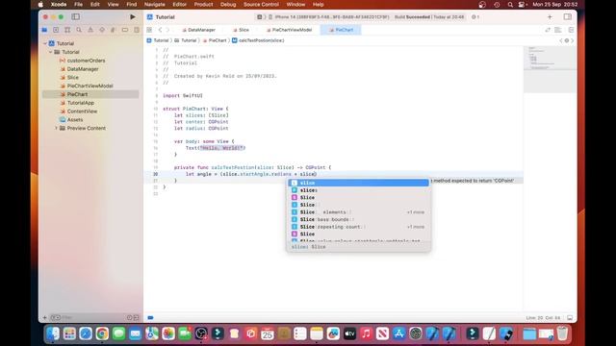Collapse the Tutorial group folder
The image size is (616, 346).
point(51,52)
